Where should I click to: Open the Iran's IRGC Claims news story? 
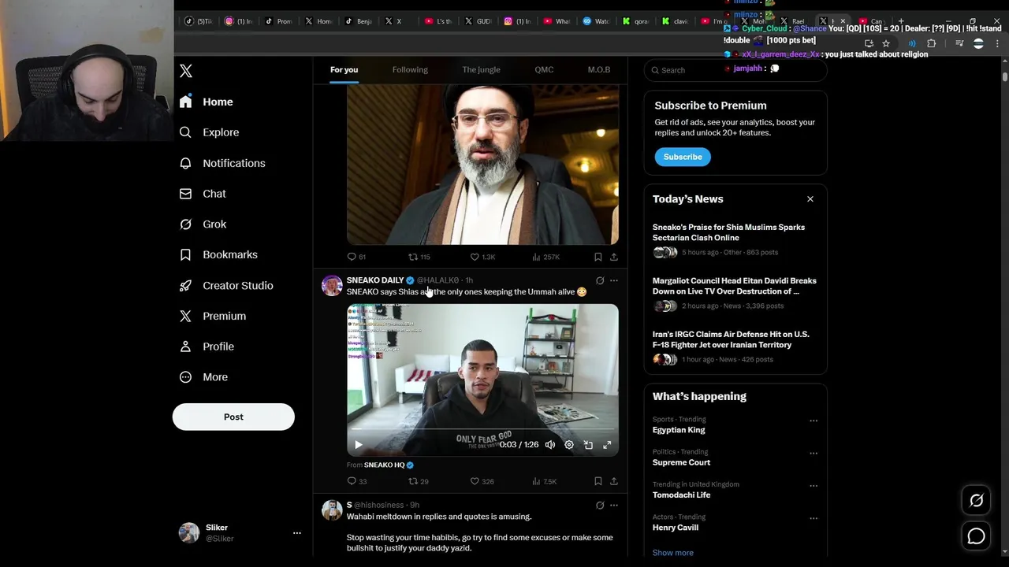pos(735,346)
